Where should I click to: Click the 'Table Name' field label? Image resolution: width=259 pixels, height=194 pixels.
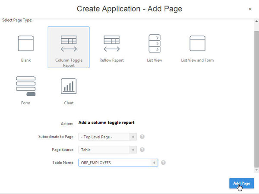(63, 163)
